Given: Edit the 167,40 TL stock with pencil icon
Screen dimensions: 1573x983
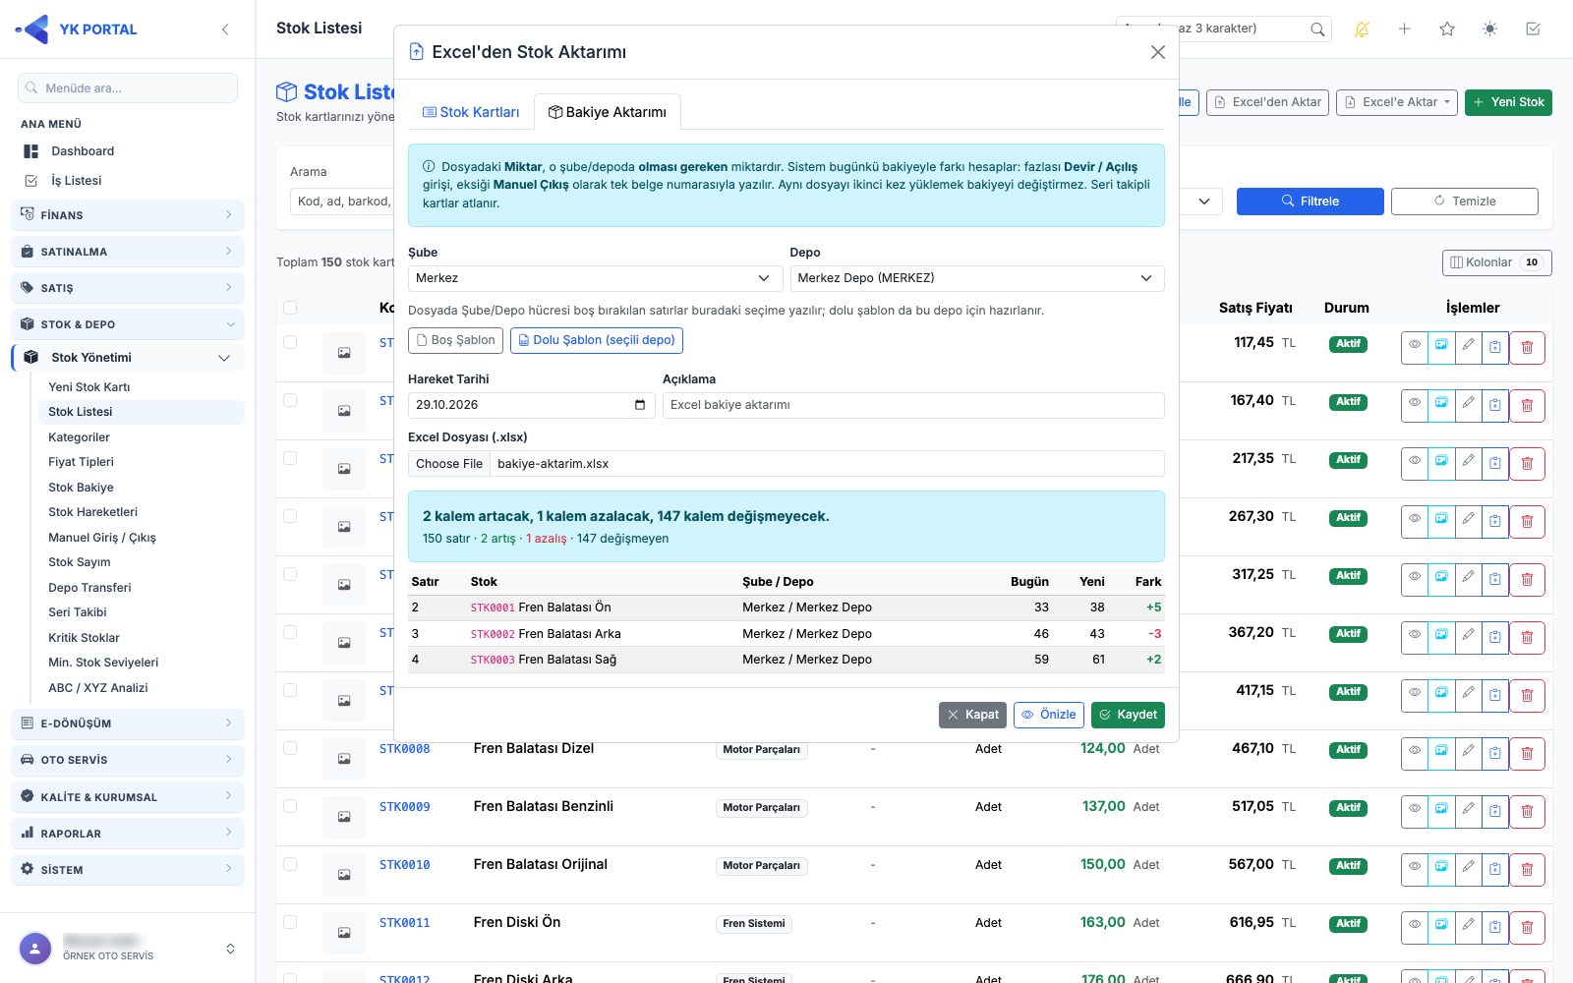Looking at the screenshot, I should point(1469,406).
